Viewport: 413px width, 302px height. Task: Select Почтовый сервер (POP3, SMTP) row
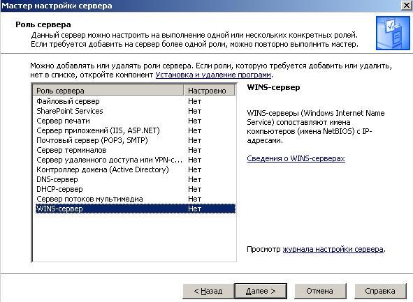pos(135,140)
